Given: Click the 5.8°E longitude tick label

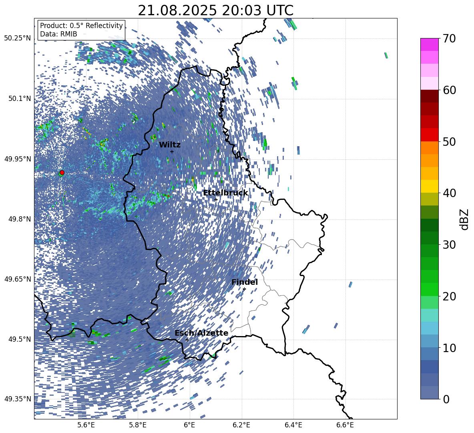Looking at the screenshot, I should (x=138, y=425).
